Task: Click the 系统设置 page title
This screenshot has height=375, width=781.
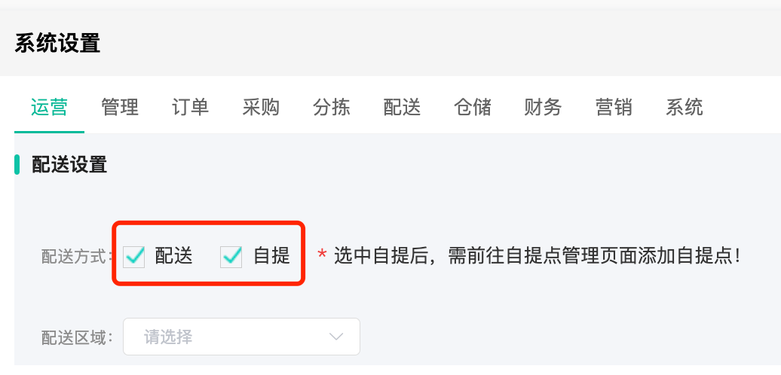Action: click(x=57, y=43)
